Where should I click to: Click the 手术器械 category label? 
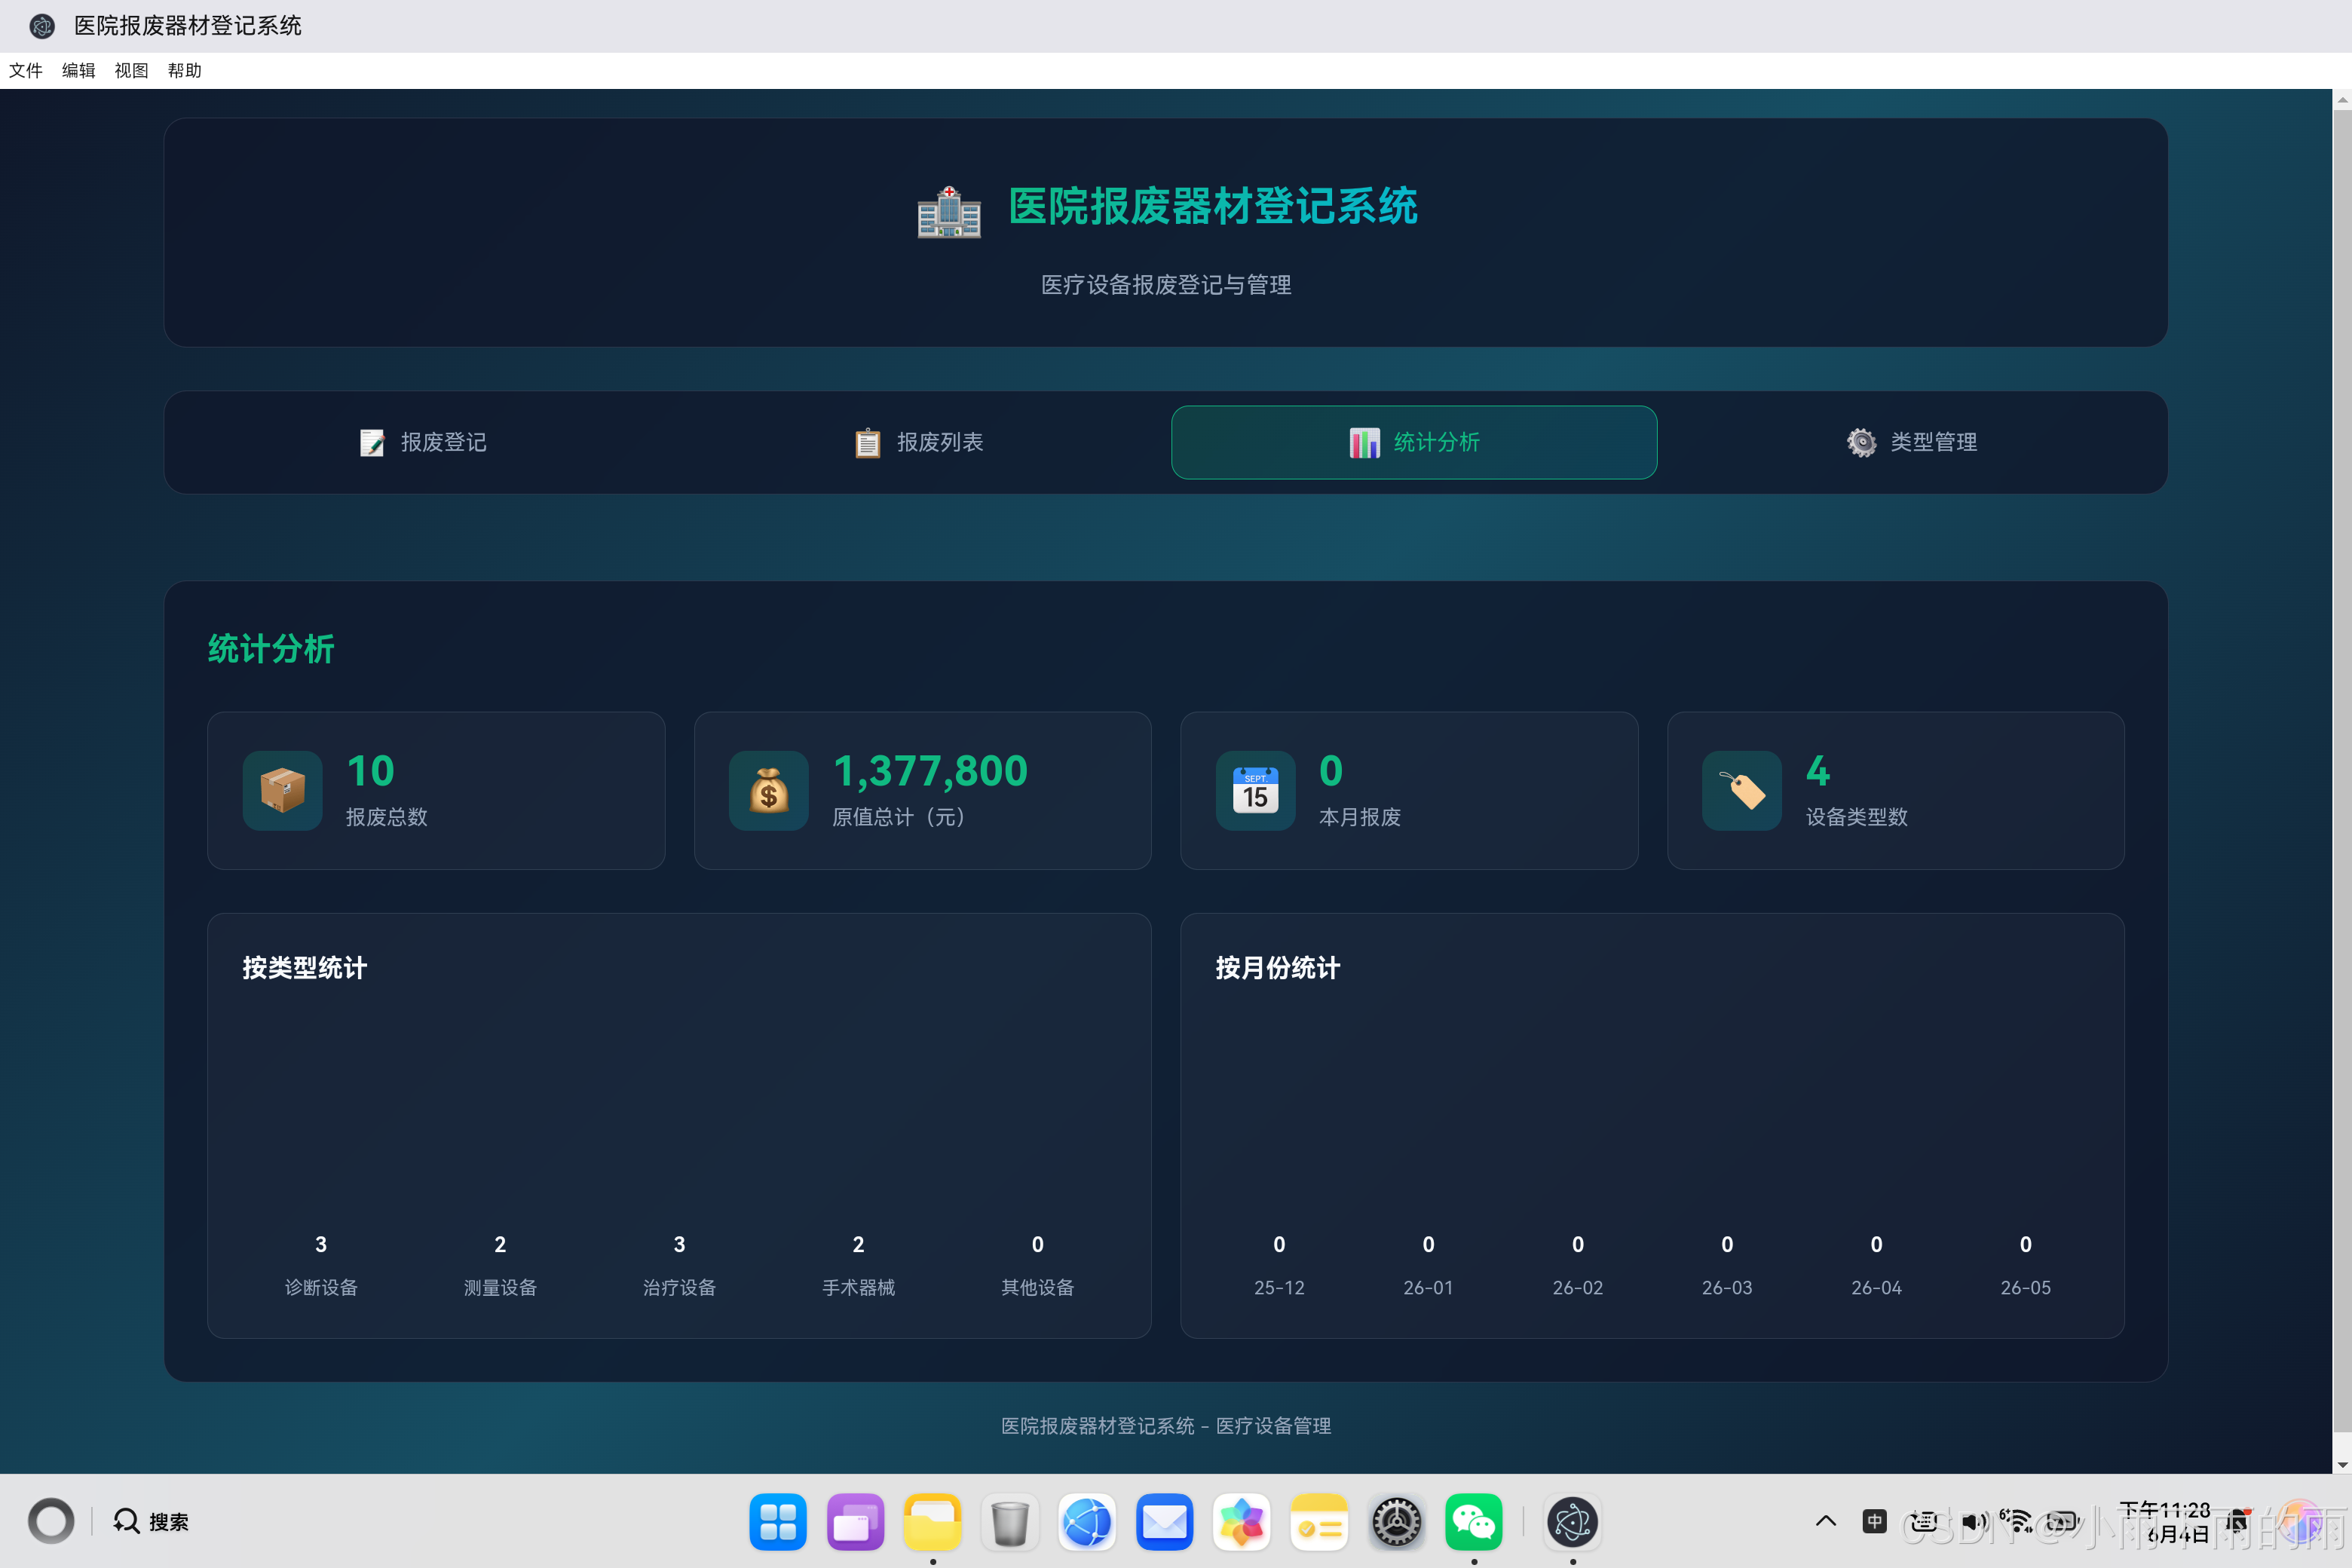pyautogui.click(x=858, y=1287)
